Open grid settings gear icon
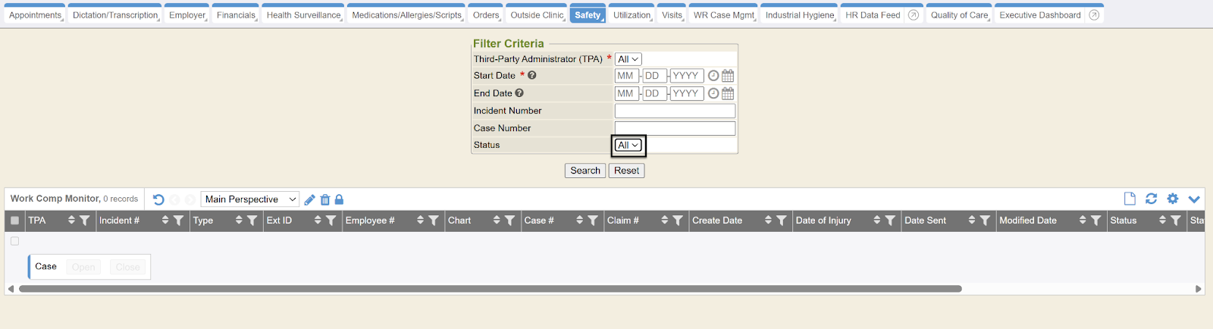This screenshot has width=1213, height=329. [1173, 199]
